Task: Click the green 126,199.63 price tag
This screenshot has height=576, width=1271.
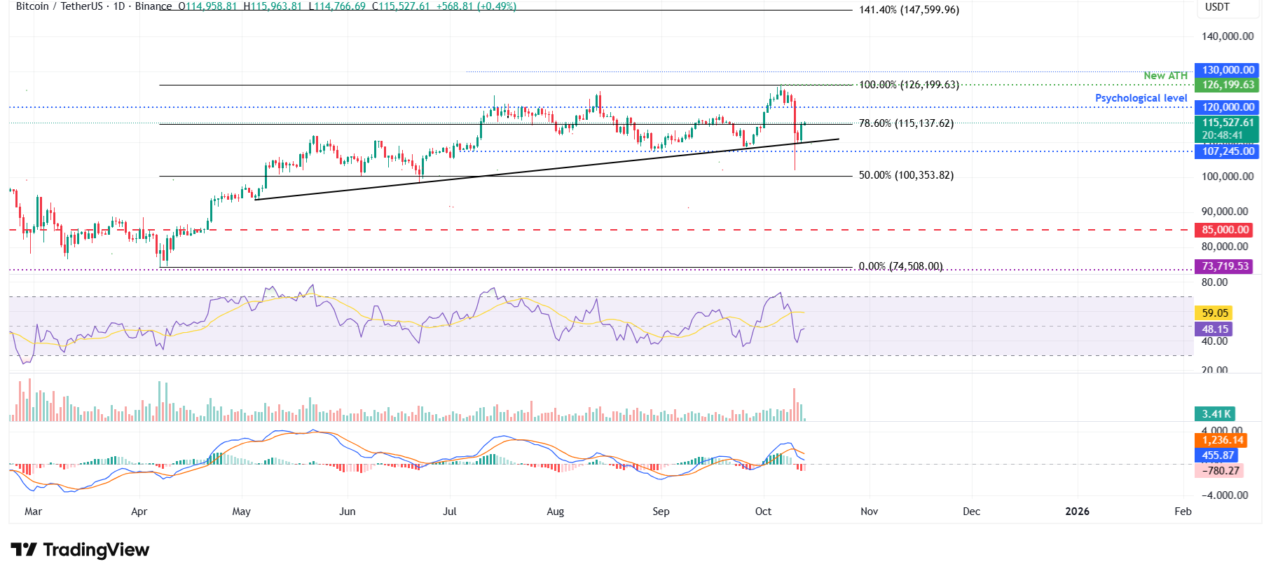Action: (1228, 85)
